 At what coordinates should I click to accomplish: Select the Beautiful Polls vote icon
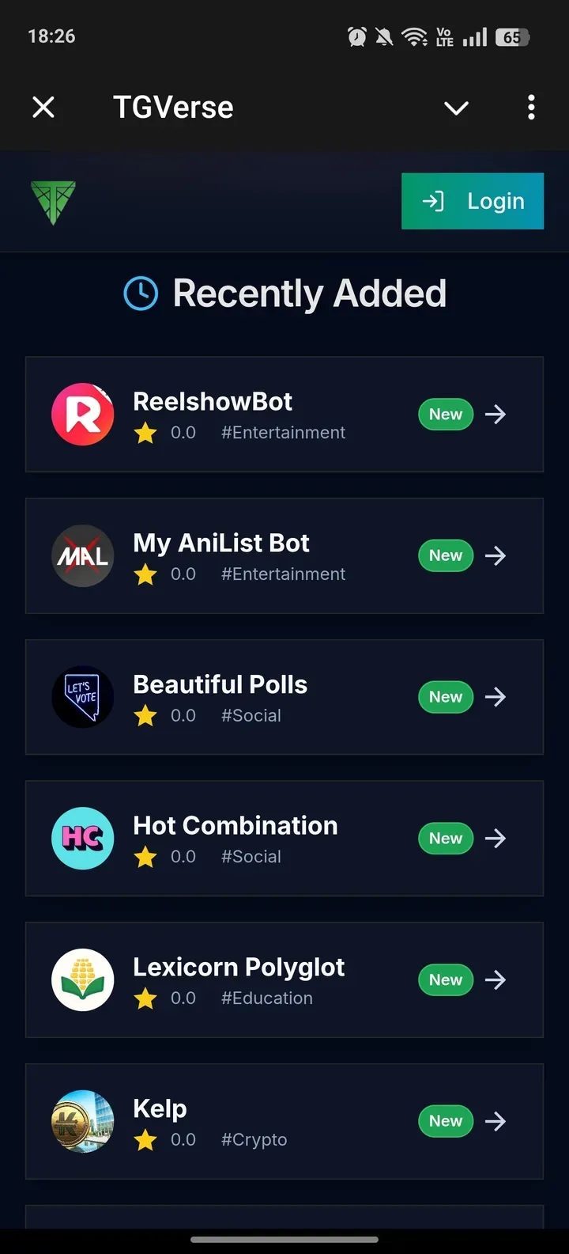pyautogui.click(x=82, y=696)
